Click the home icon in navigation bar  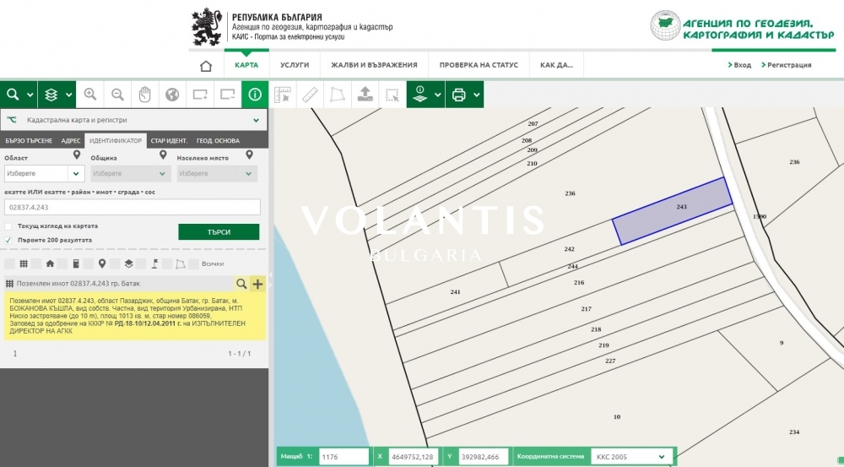pos(206,66)
